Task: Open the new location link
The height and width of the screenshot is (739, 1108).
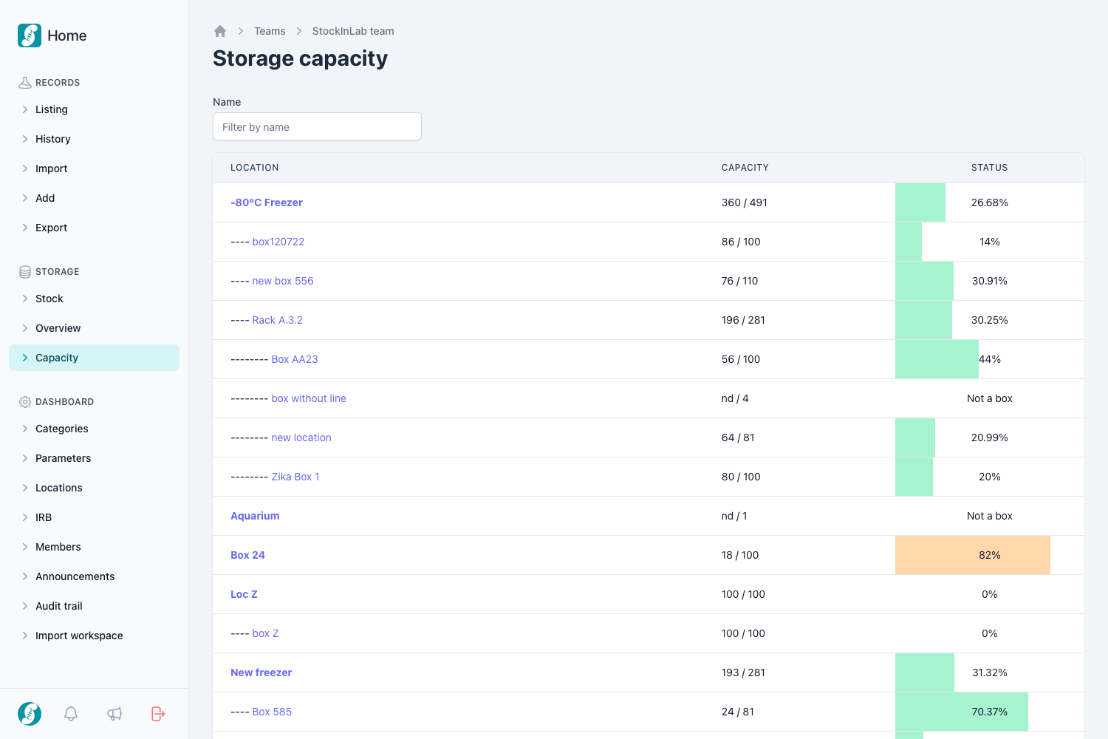Action: click(301, 437)
